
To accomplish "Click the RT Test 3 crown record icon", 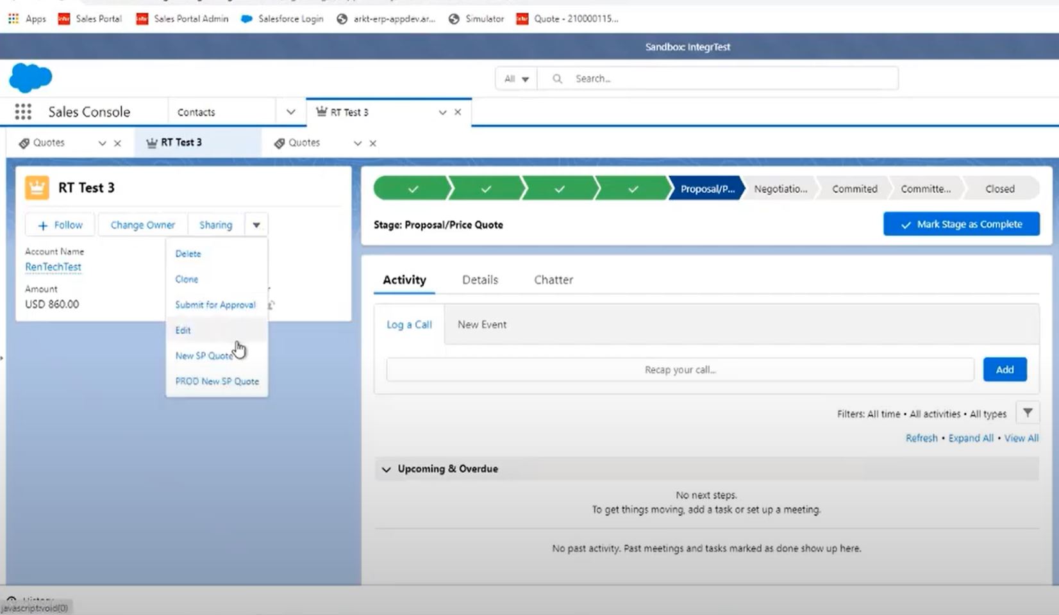I will (37, 188).
